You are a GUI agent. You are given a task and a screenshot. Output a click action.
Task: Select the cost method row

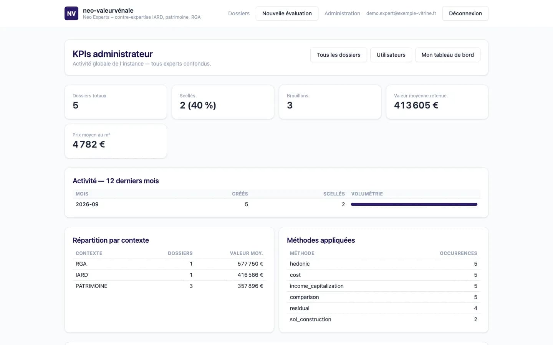click(x=384, y=275)
